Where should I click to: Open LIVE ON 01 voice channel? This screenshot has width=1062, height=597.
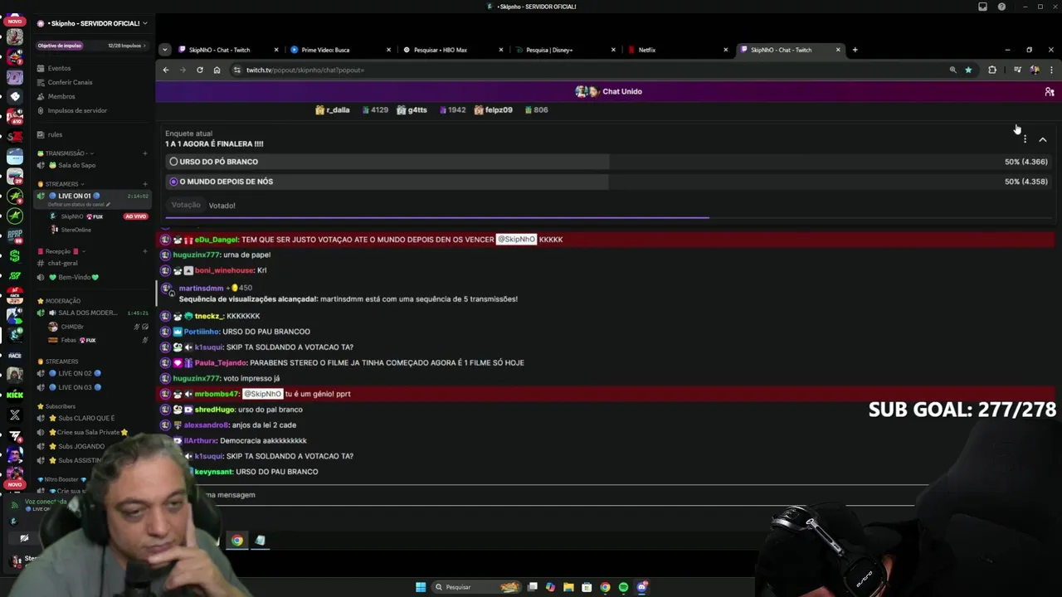pos(91,197)
